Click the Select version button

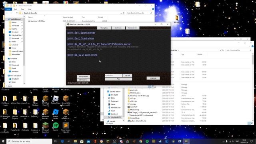83,76
